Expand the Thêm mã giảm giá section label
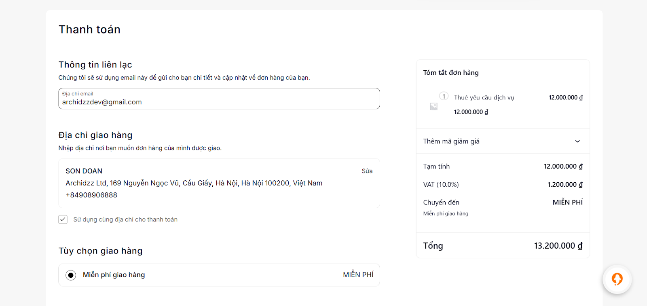Viewport: 647px width, 306px height. click(451, 141)
